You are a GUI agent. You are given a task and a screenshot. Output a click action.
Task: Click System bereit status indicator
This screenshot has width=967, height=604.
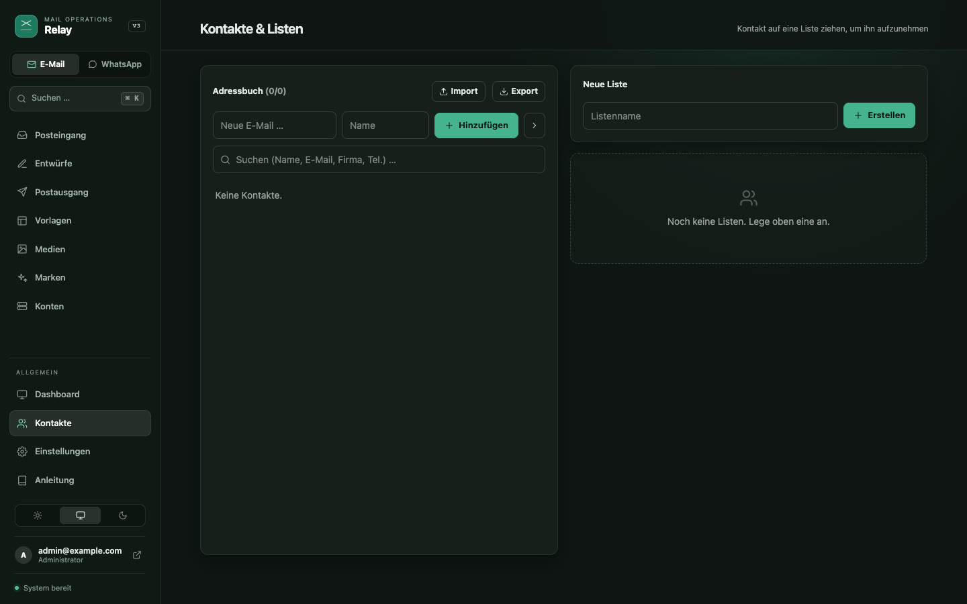point(43,588)
